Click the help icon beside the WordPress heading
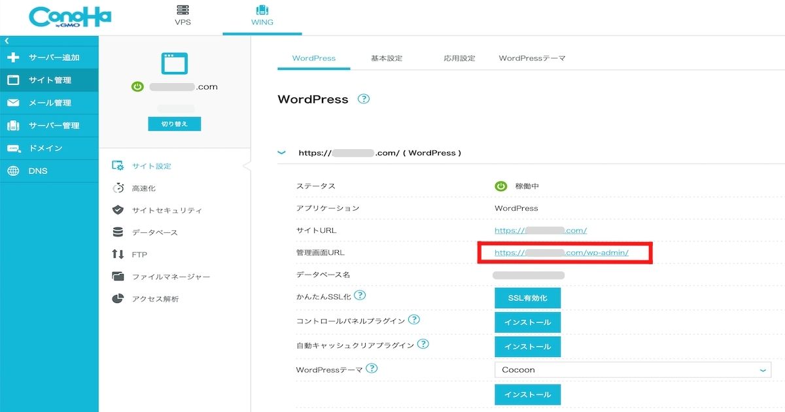 pyautogui.click(x=364, y=99)
